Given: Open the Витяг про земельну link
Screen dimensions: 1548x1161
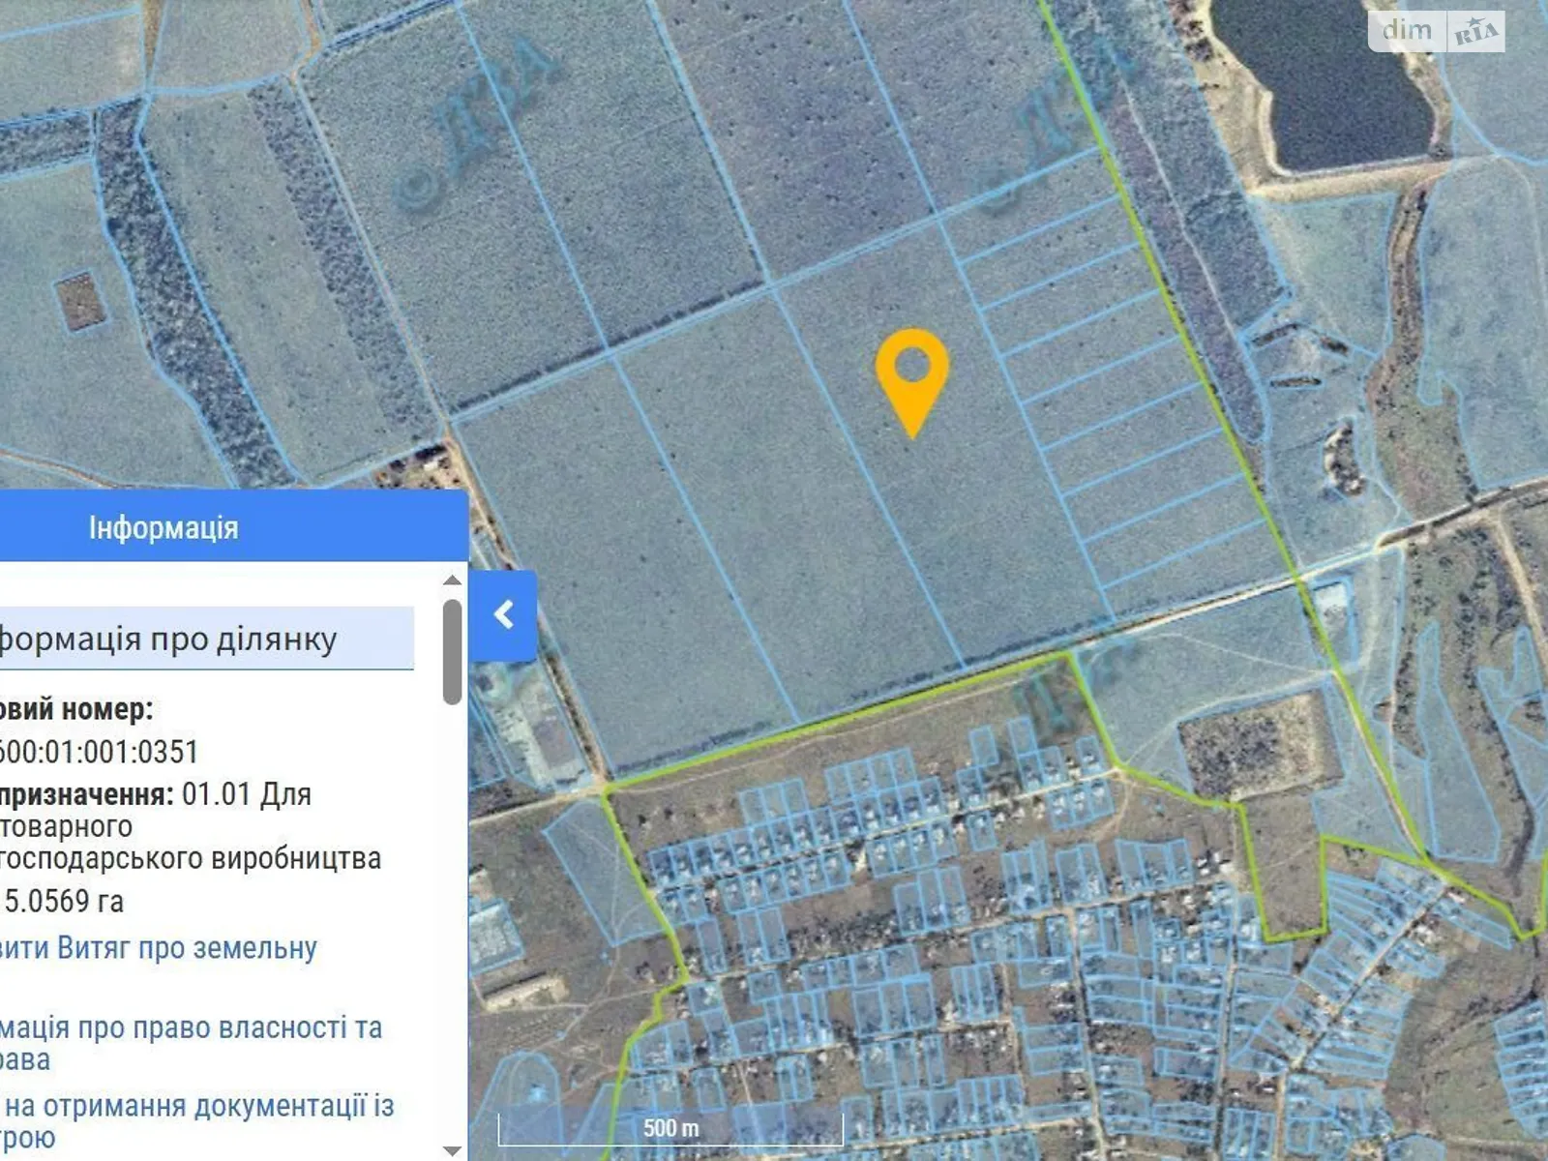Looking at the screenshot, I should (x=159, y=948).
